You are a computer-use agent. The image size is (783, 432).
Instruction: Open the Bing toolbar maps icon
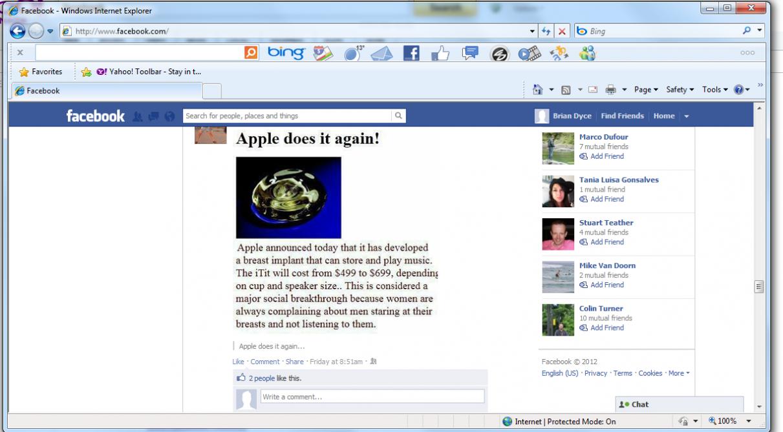pyautogui.click(x=322, y=54)
